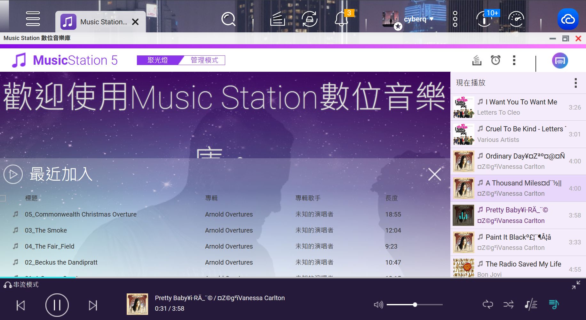Collapse the player with shrink arrows
This screenshot has width=586, height=320.
point(576,285)
